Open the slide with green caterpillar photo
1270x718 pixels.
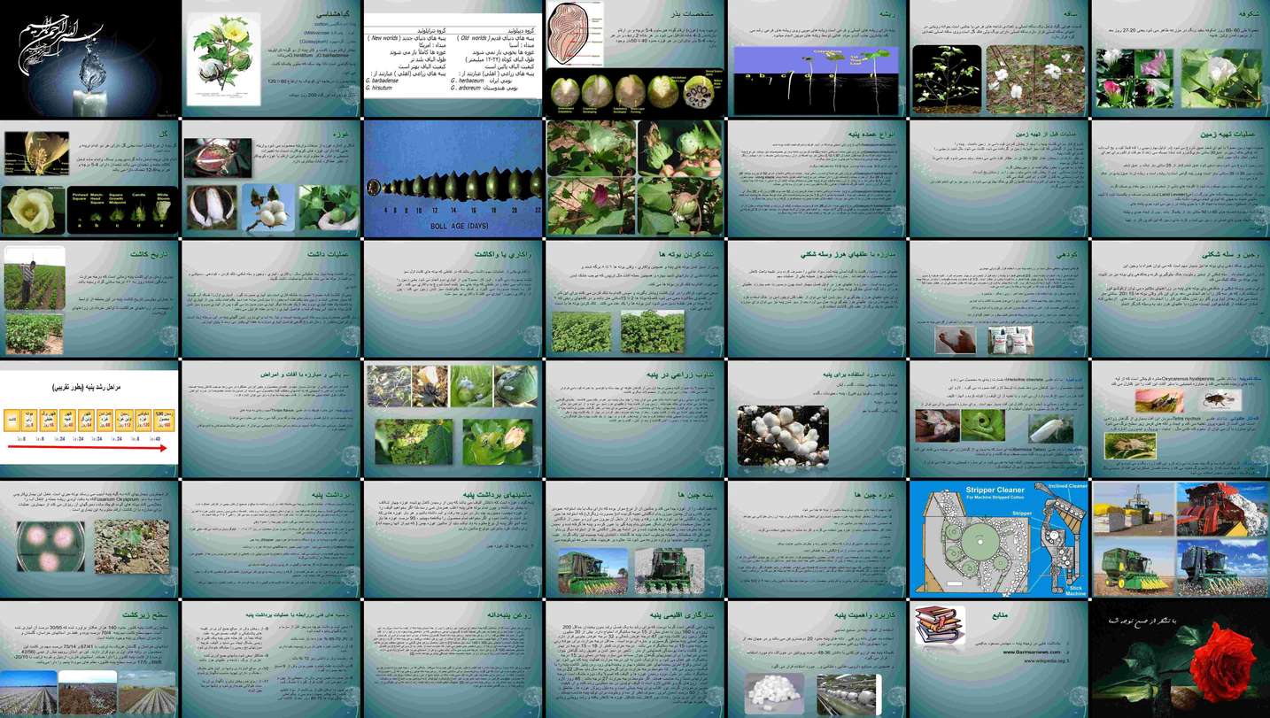pos(997,420)
